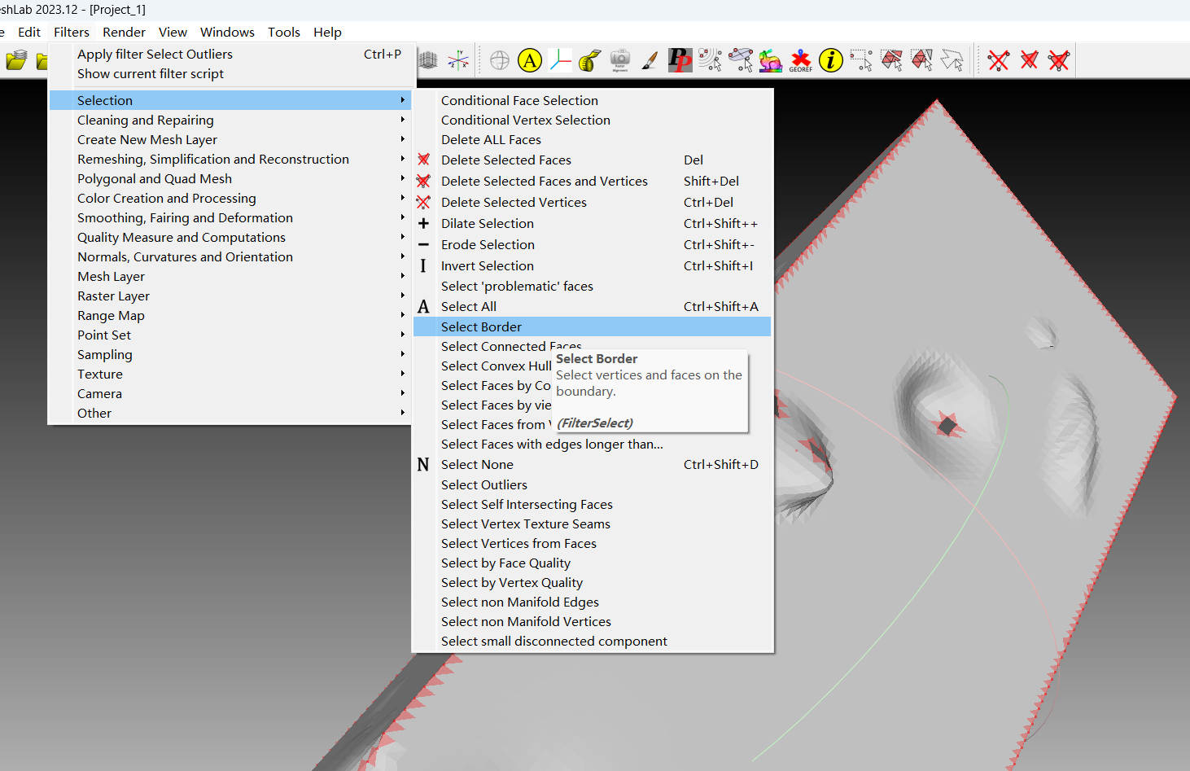Image resolution: width=1190 pixels, height=771 pixels.
Task: Choose Delete Selected Vertices menu entry
Action: (592, 202)
